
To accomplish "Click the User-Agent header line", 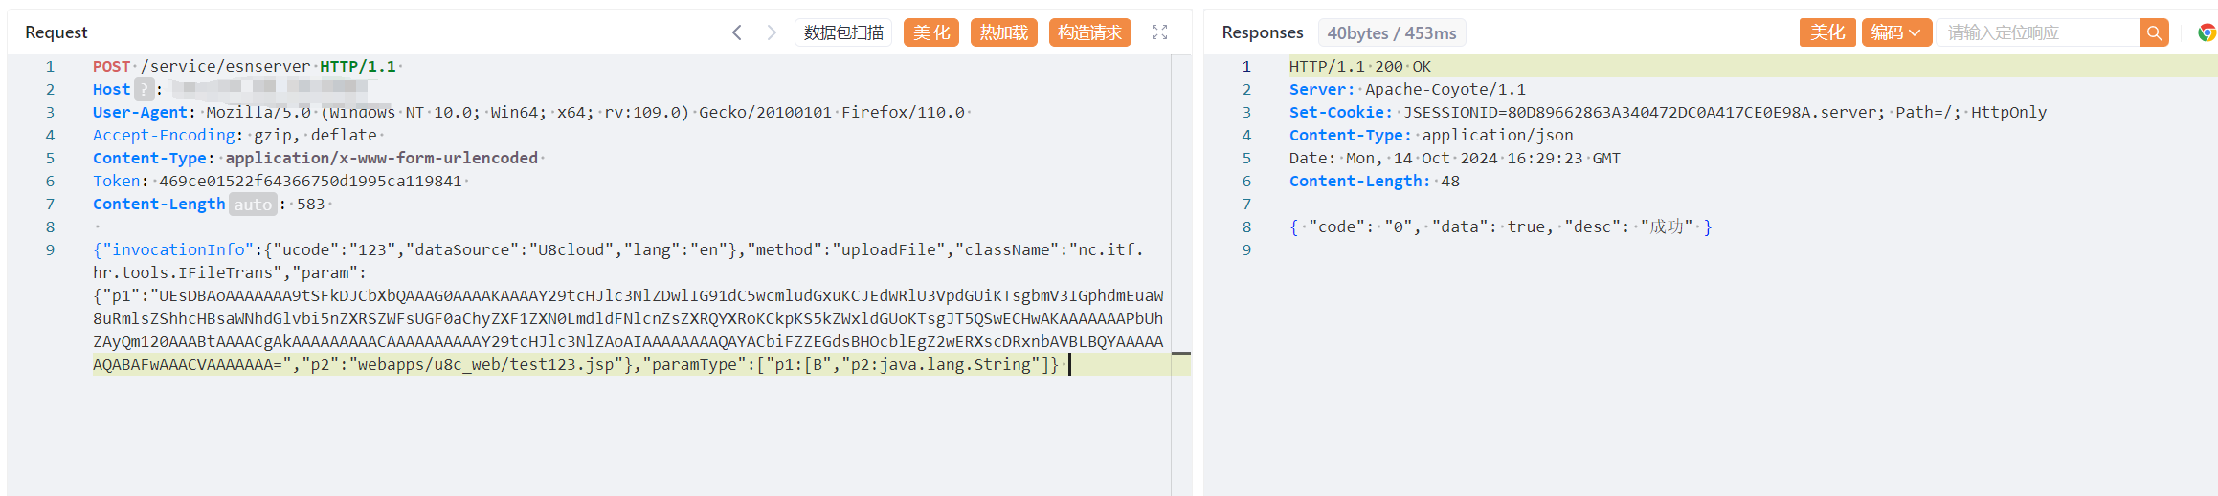I will click(x=528, y=113).
